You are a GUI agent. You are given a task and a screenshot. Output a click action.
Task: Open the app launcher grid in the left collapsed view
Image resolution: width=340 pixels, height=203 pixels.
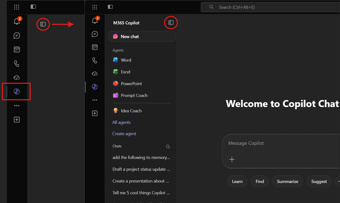pyautogui.click(x=17, y=7)
